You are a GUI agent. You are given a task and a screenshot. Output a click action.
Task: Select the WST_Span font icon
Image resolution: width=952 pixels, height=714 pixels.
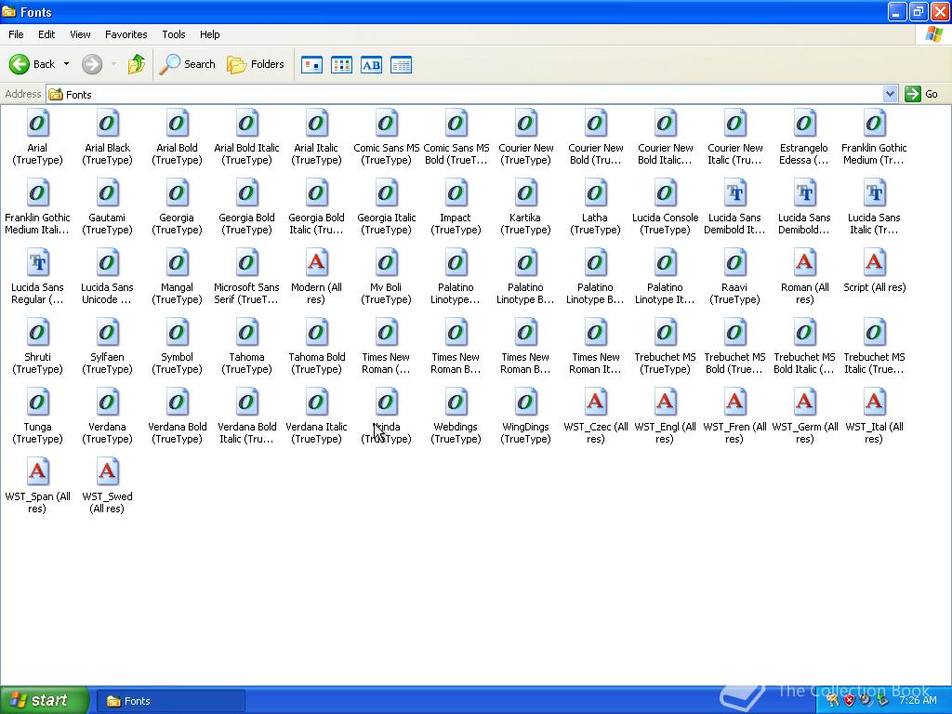(x=37, y=471)
